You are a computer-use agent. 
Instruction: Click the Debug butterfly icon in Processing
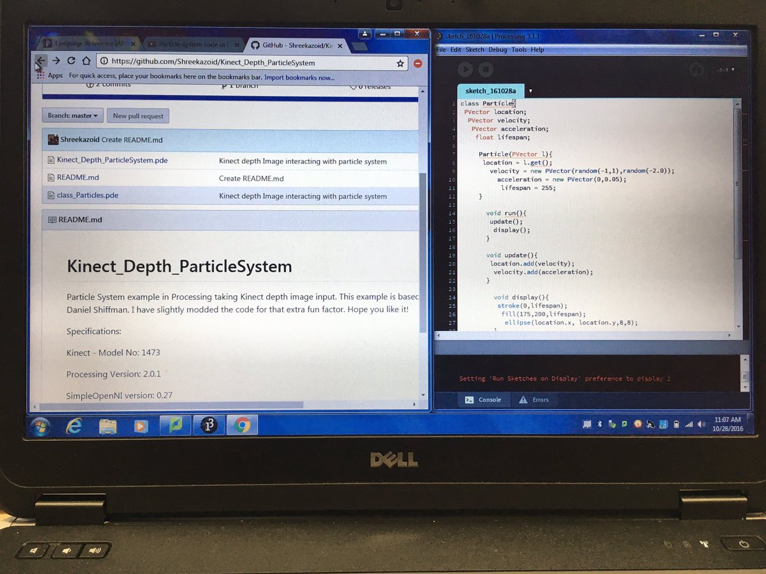[x=696, y=69]
